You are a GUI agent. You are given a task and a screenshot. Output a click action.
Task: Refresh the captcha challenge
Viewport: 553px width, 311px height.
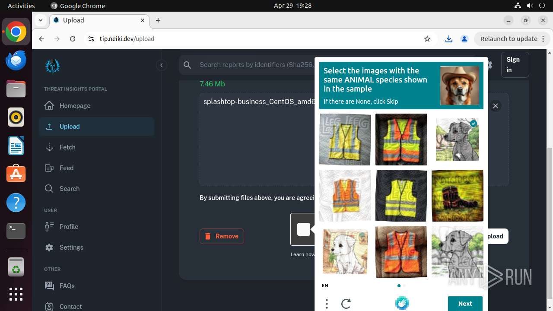click(x=346, y=304)
